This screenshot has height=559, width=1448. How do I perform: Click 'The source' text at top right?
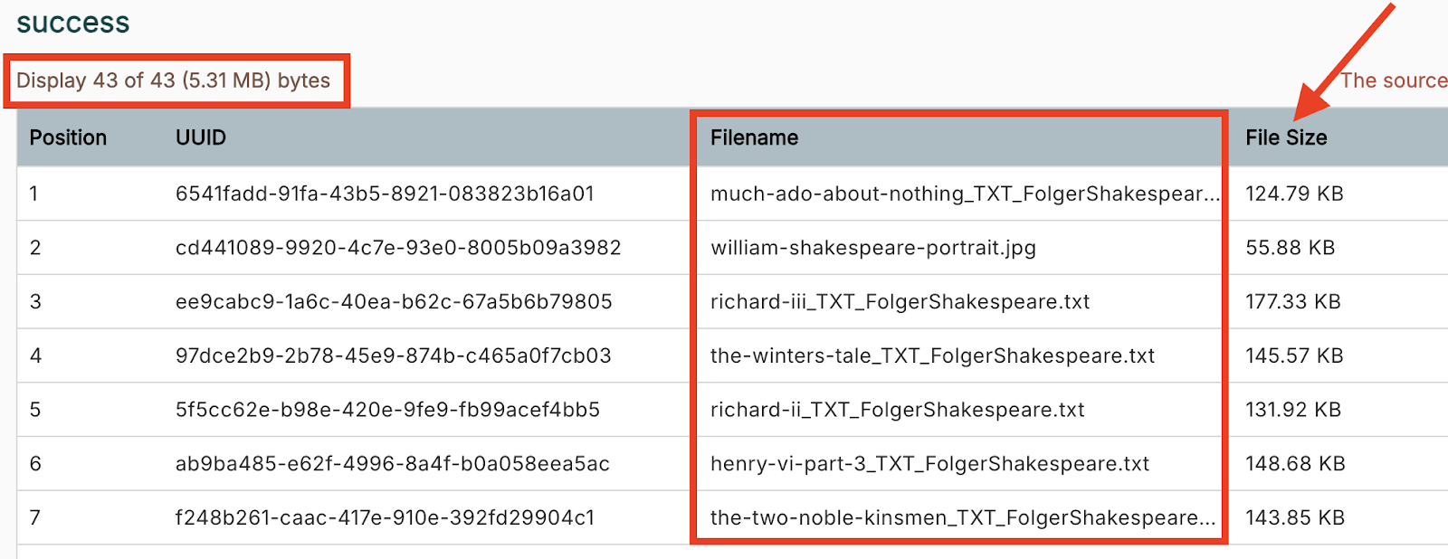click(1393, 81)
